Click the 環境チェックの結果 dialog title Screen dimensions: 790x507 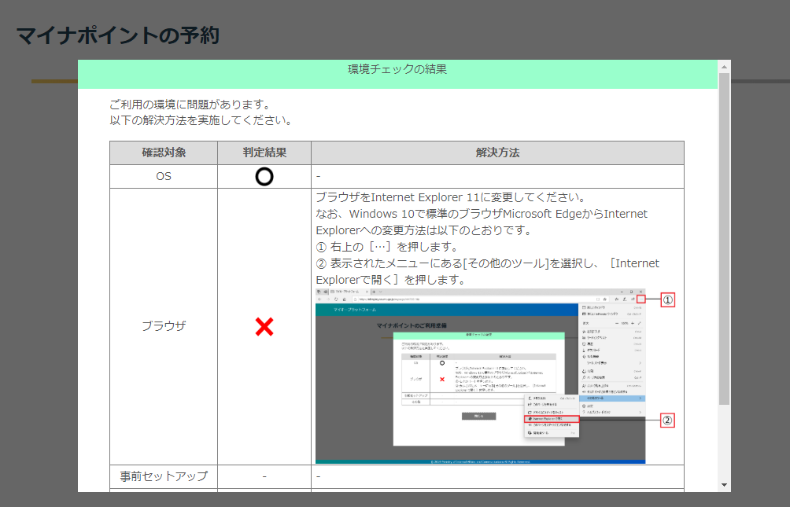click(x=397, y=69)
